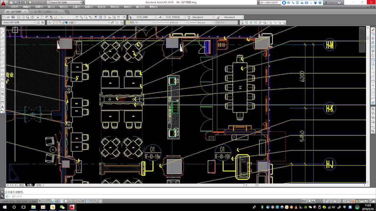The width and height of the screenshot is (376, 211).
Task: Open the AutoCAD application menu logo
Action: 3,4
